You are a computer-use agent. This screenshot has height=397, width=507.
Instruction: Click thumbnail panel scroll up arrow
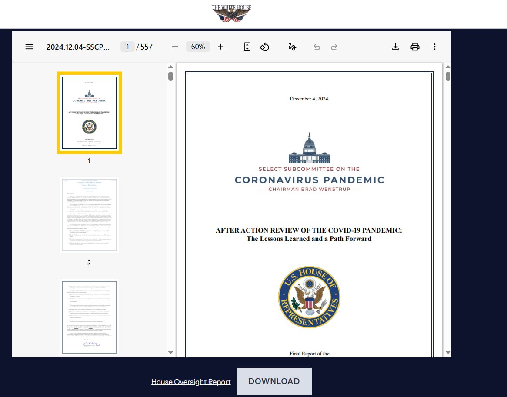(x=171, y=67)
